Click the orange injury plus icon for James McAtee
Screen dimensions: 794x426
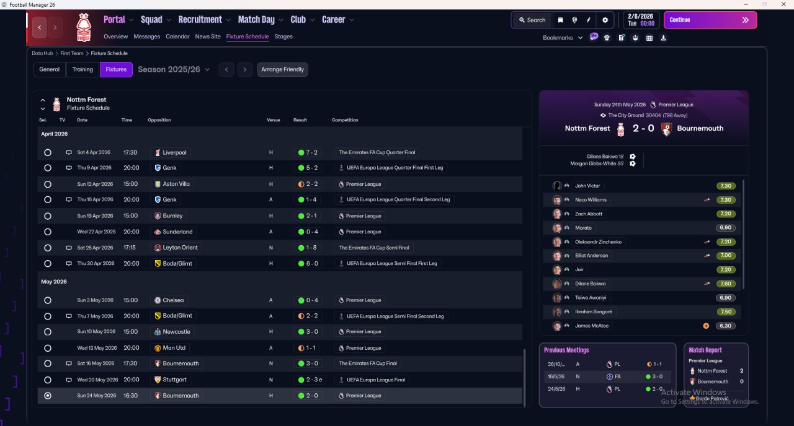coord(706,326)
